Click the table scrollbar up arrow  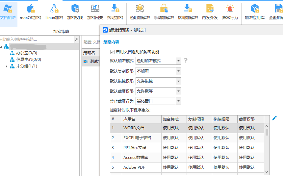[x=267, y=126]
